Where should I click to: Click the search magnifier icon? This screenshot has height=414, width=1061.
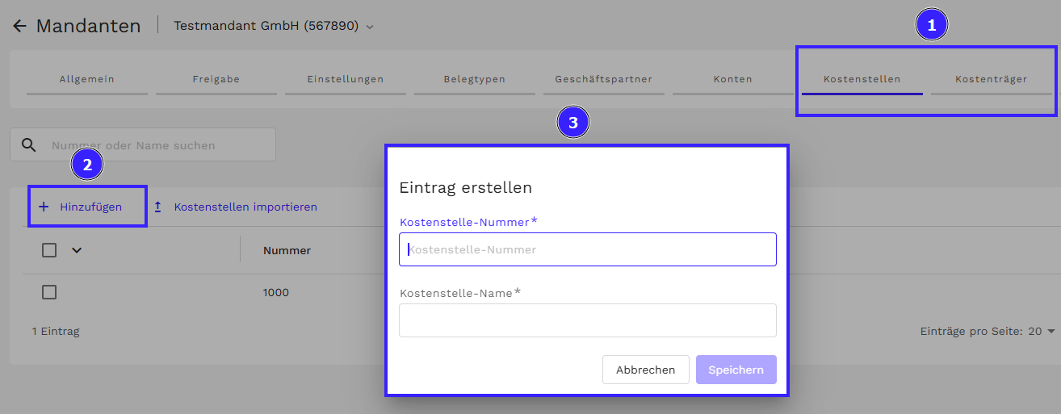[x=29, y=145]
